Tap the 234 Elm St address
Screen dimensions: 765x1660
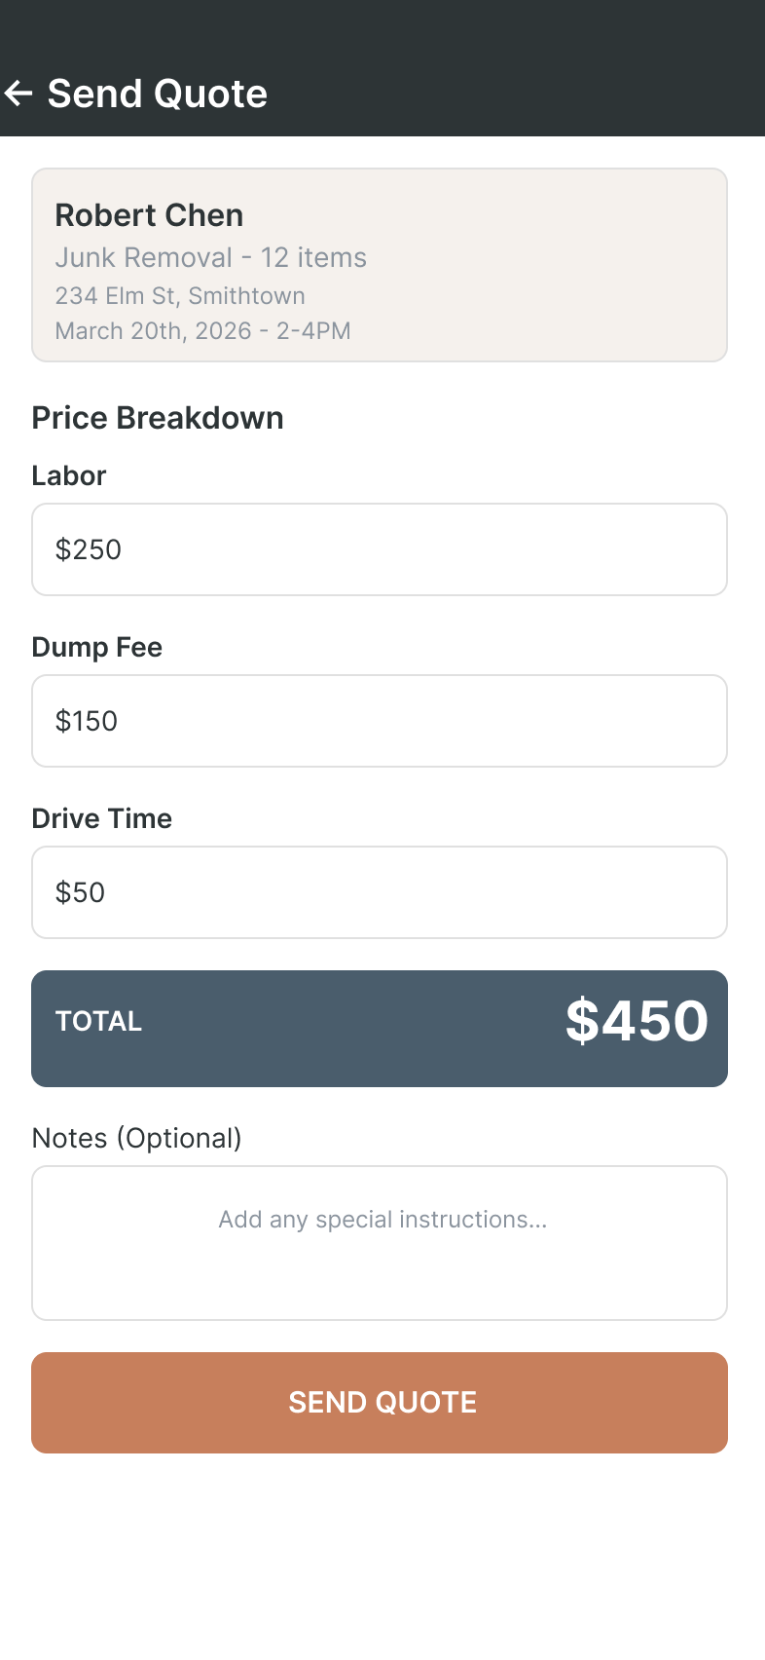click(180, 296)
